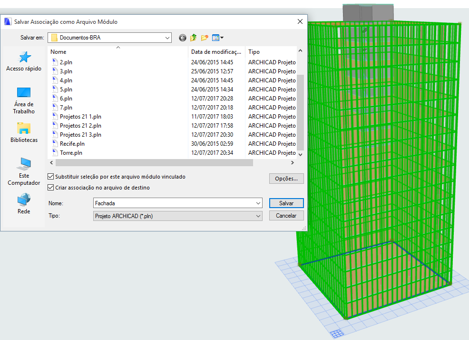Sort files by Nome column

pos(118,52)
